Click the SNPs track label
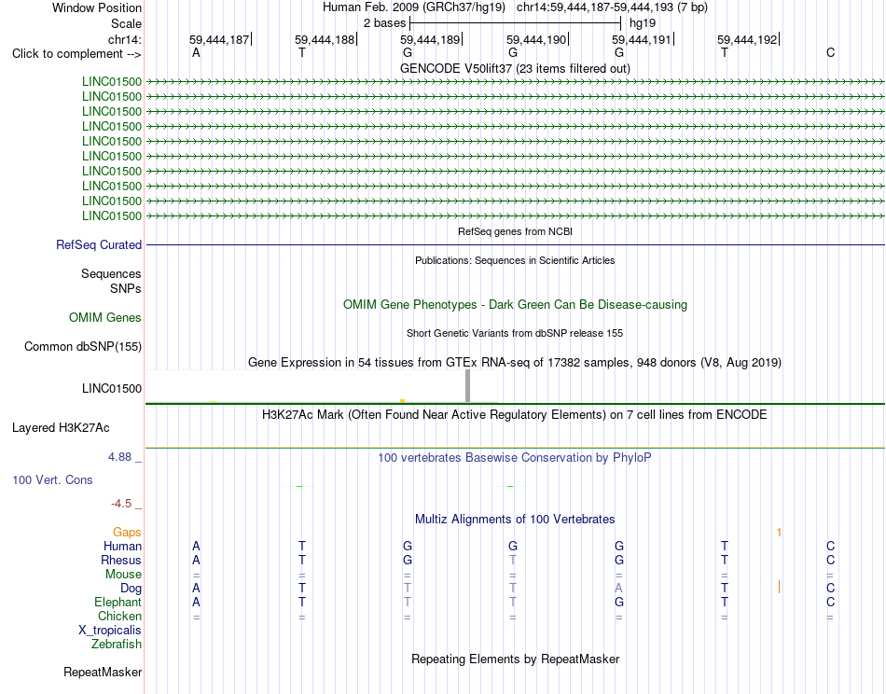This screenshot has height=694, width=886. click(x=126, y=288)
